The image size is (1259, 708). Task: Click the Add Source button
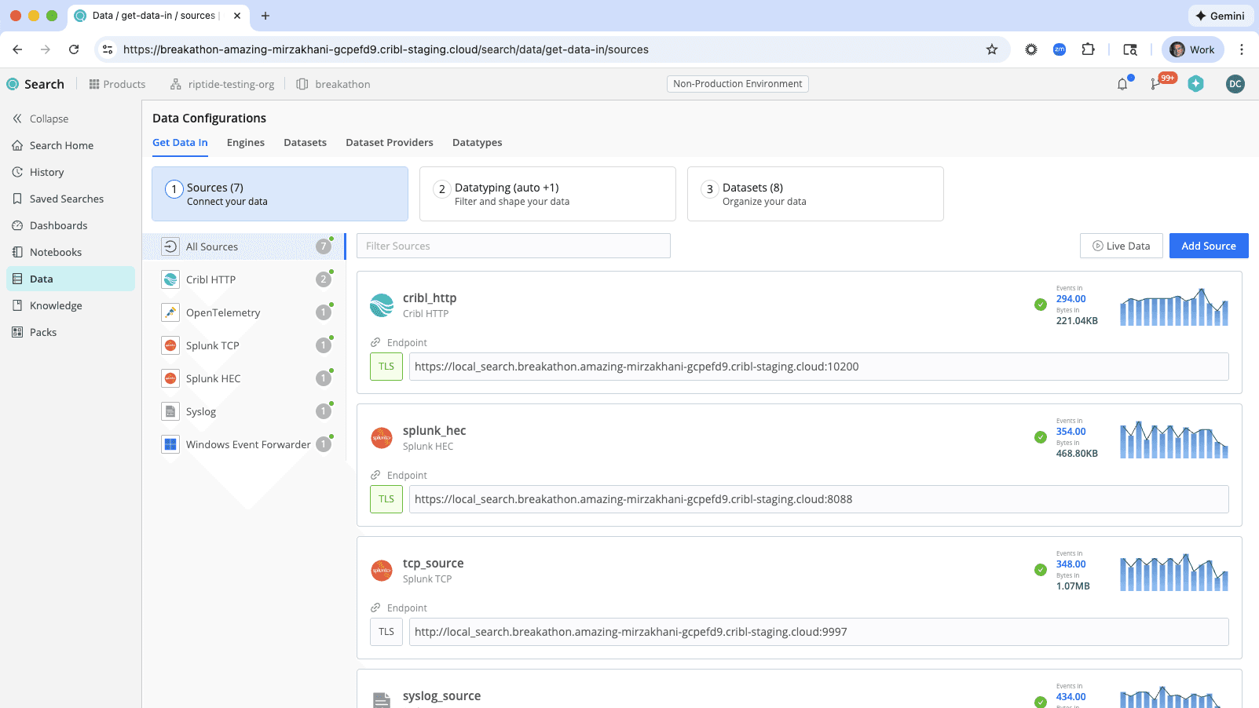pos(1208,246)
